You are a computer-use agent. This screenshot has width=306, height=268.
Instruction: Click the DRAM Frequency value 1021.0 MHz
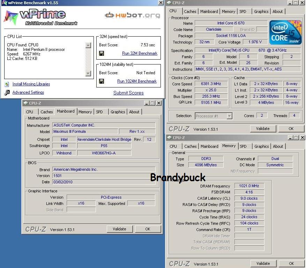249,186
